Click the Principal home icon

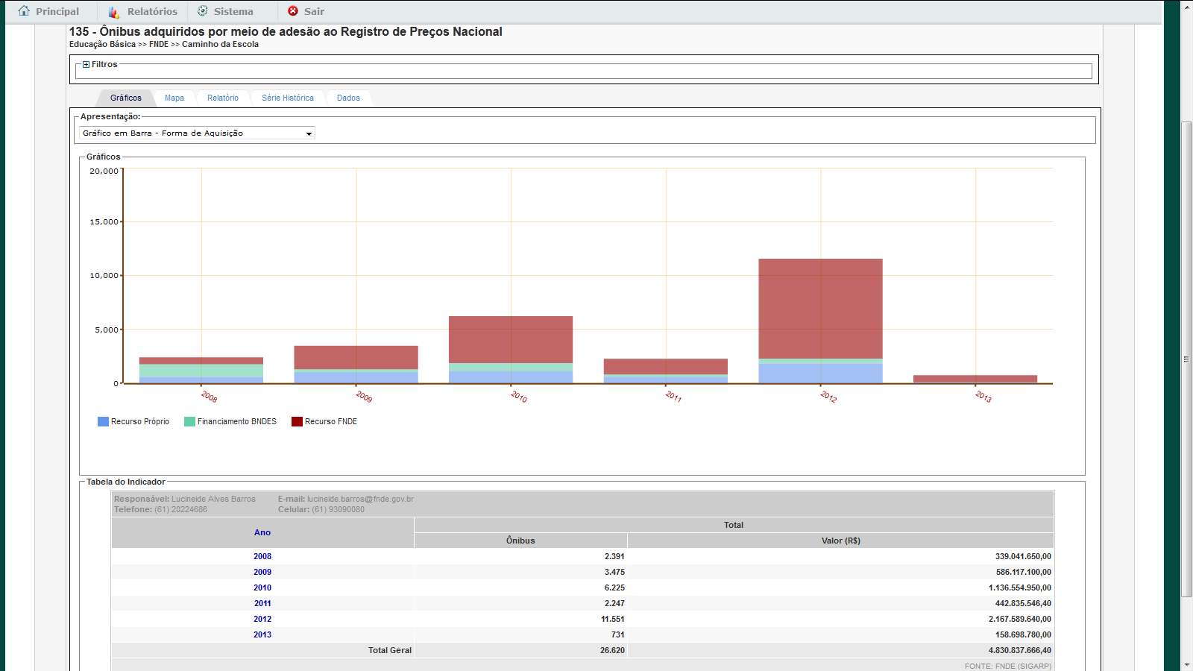[24, 11]
